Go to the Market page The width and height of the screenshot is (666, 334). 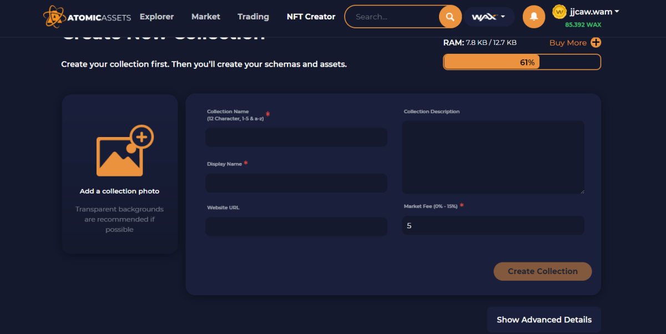[205, 17]
